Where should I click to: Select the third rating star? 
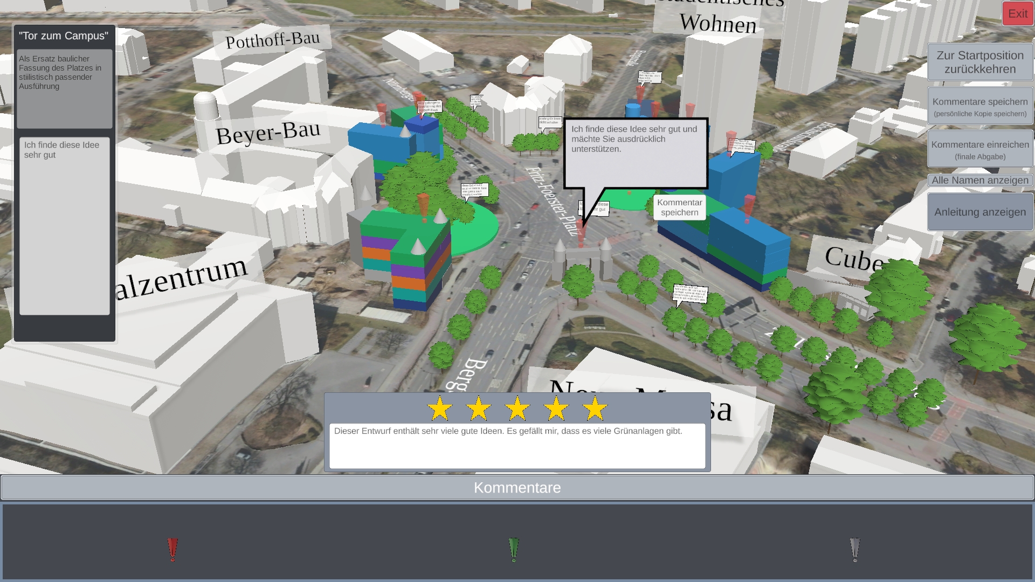(517, 409)
